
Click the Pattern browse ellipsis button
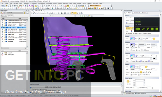pos(151,58)
